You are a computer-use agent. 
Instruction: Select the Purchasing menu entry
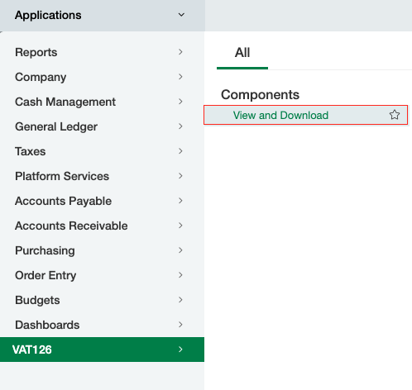click(102, 250)
